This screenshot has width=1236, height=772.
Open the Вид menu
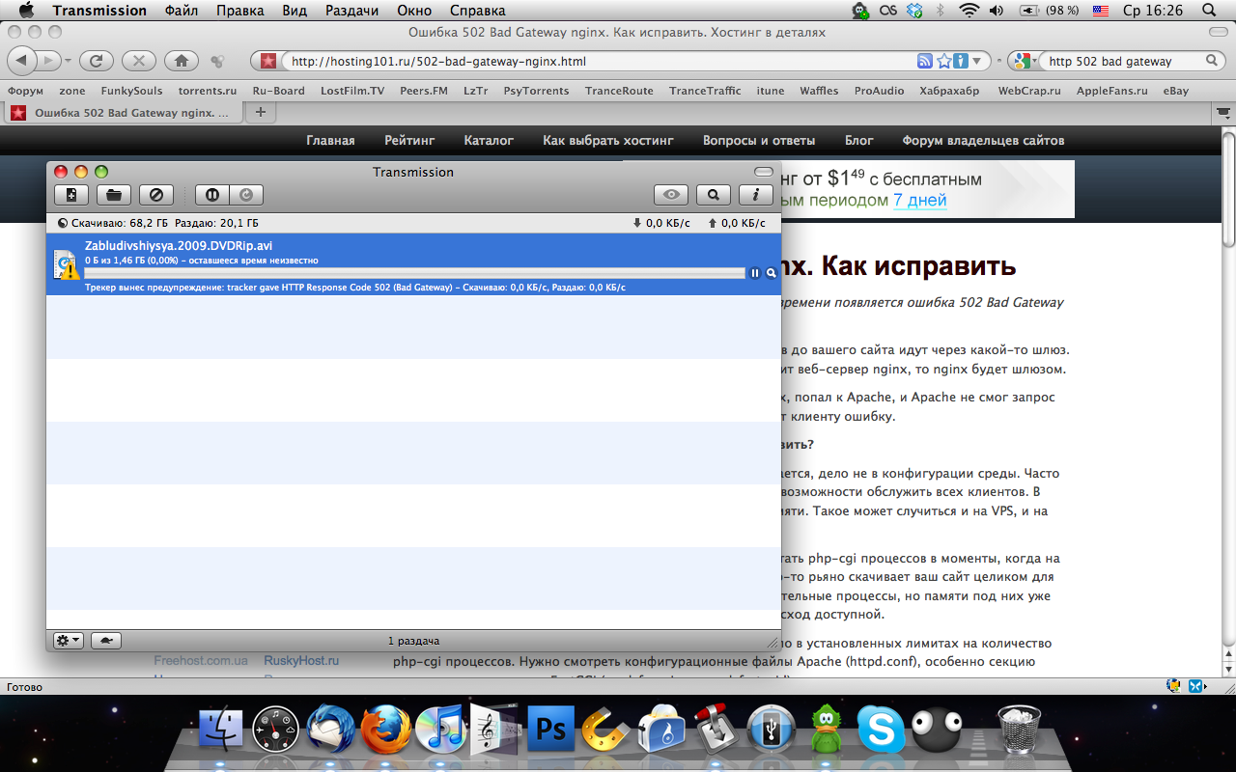click(x=295, y=11)
